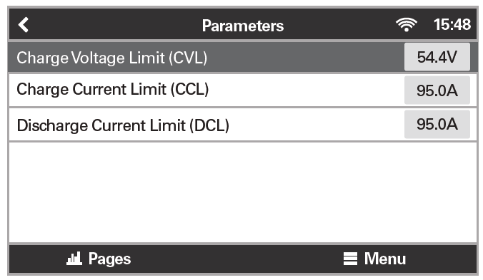Select the Discharge Current Limit (DCL) row

[243, 125]
